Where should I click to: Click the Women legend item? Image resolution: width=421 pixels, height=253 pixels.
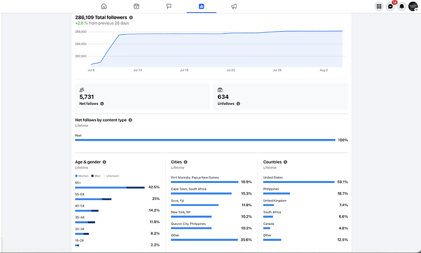coord(82,176)
